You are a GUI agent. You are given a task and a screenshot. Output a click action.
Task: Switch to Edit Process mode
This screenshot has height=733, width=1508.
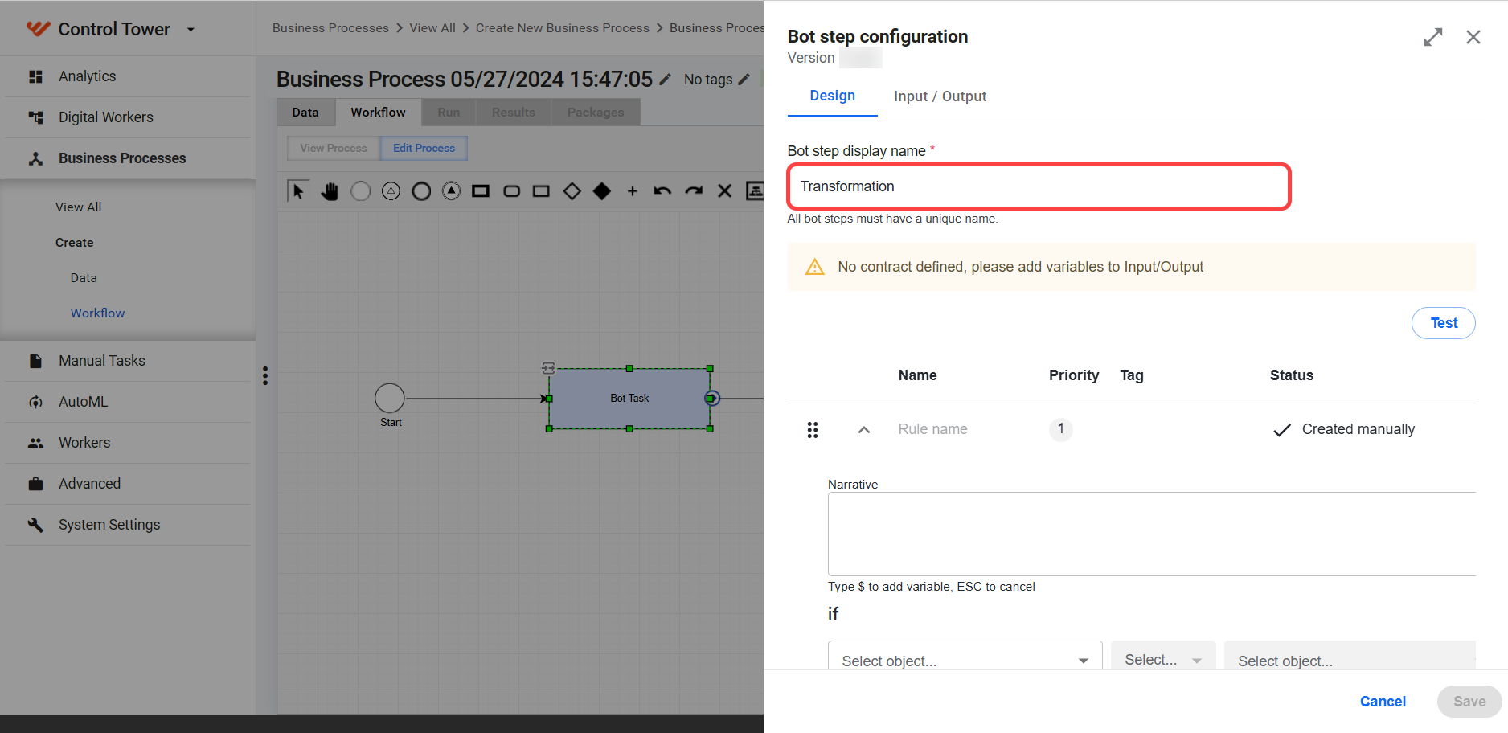pos(424,149)
